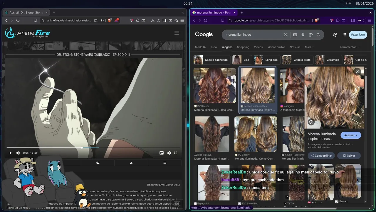Viewport: 376px width, 212px height.
Task: Reload the AnimeFire browser page
Action: click(18, 20)
